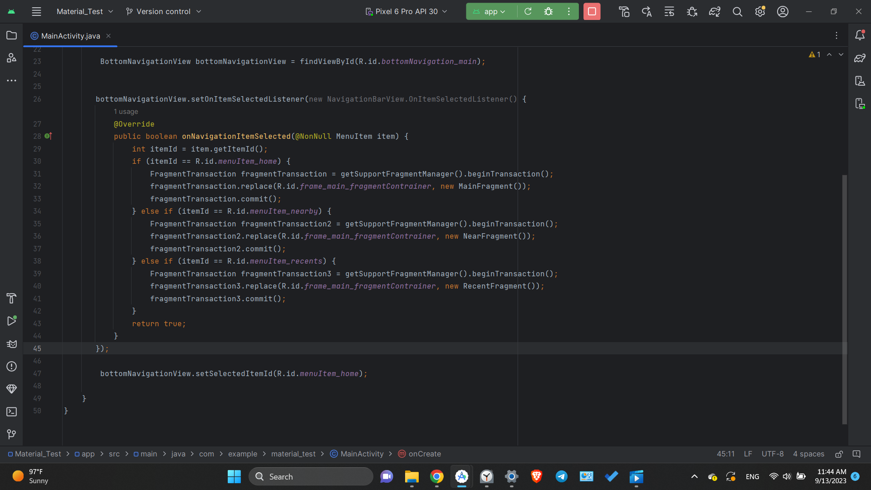Screen dimensions: 871x490
Task: Place cursor on the return true line
Action: click(x=159, y=323)
